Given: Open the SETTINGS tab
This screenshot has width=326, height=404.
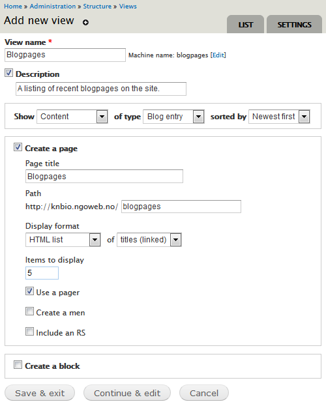Looking at the screenshot, I should point(294,25).
